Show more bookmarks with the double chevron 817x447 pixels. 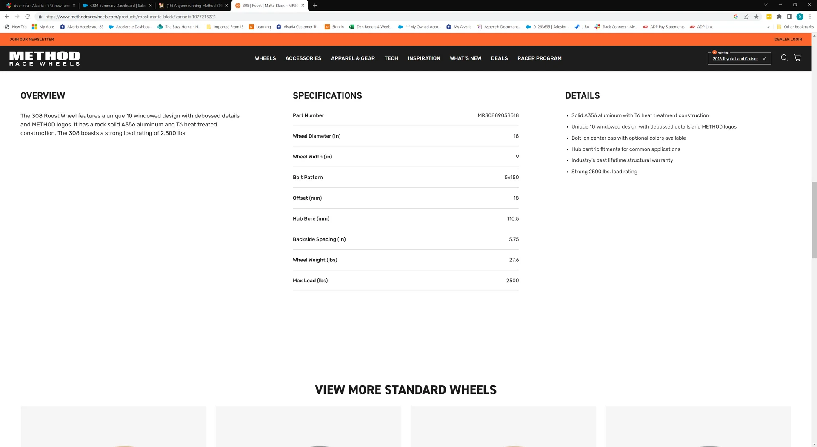pyautogui.click(x=768, y=27)
